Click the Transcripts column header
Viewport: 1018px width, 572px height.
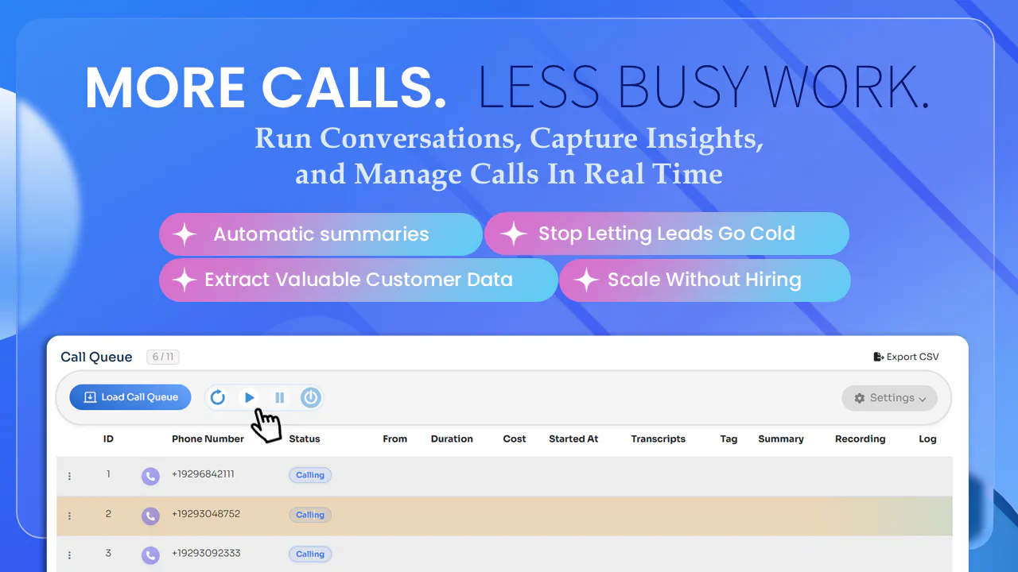click(659, 439)
